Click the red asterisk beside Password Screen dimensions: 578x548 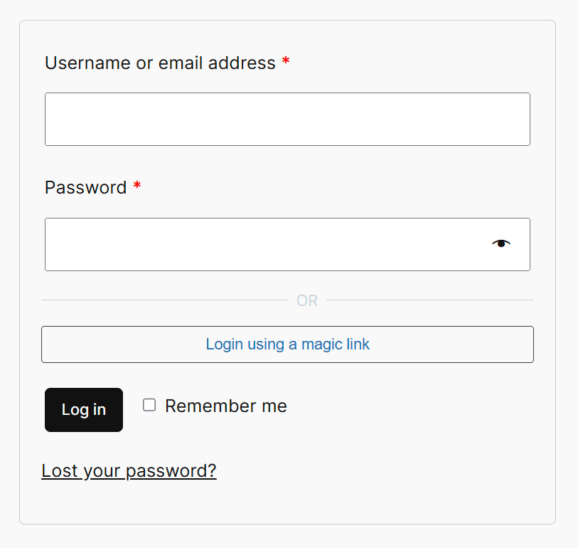tap(136, 186)
